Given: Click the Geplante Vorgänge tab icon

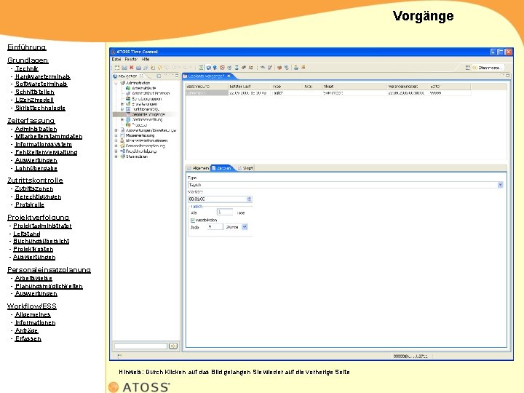Looking at the screenshot, I should pyautogui.click(x=185, y=76).
